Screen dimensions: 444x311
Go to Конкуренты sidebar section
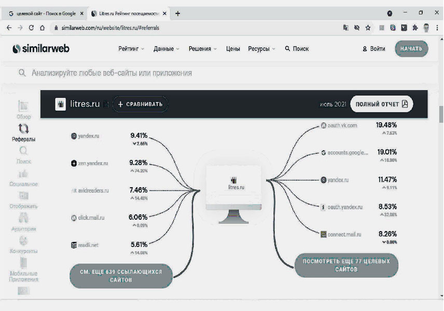pos(23,243)
